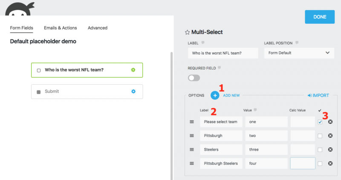Switch to Emails & Actions tab
The width and height of the screenshot is (341, 180).
pyautogui.click(x=61, y=28)
